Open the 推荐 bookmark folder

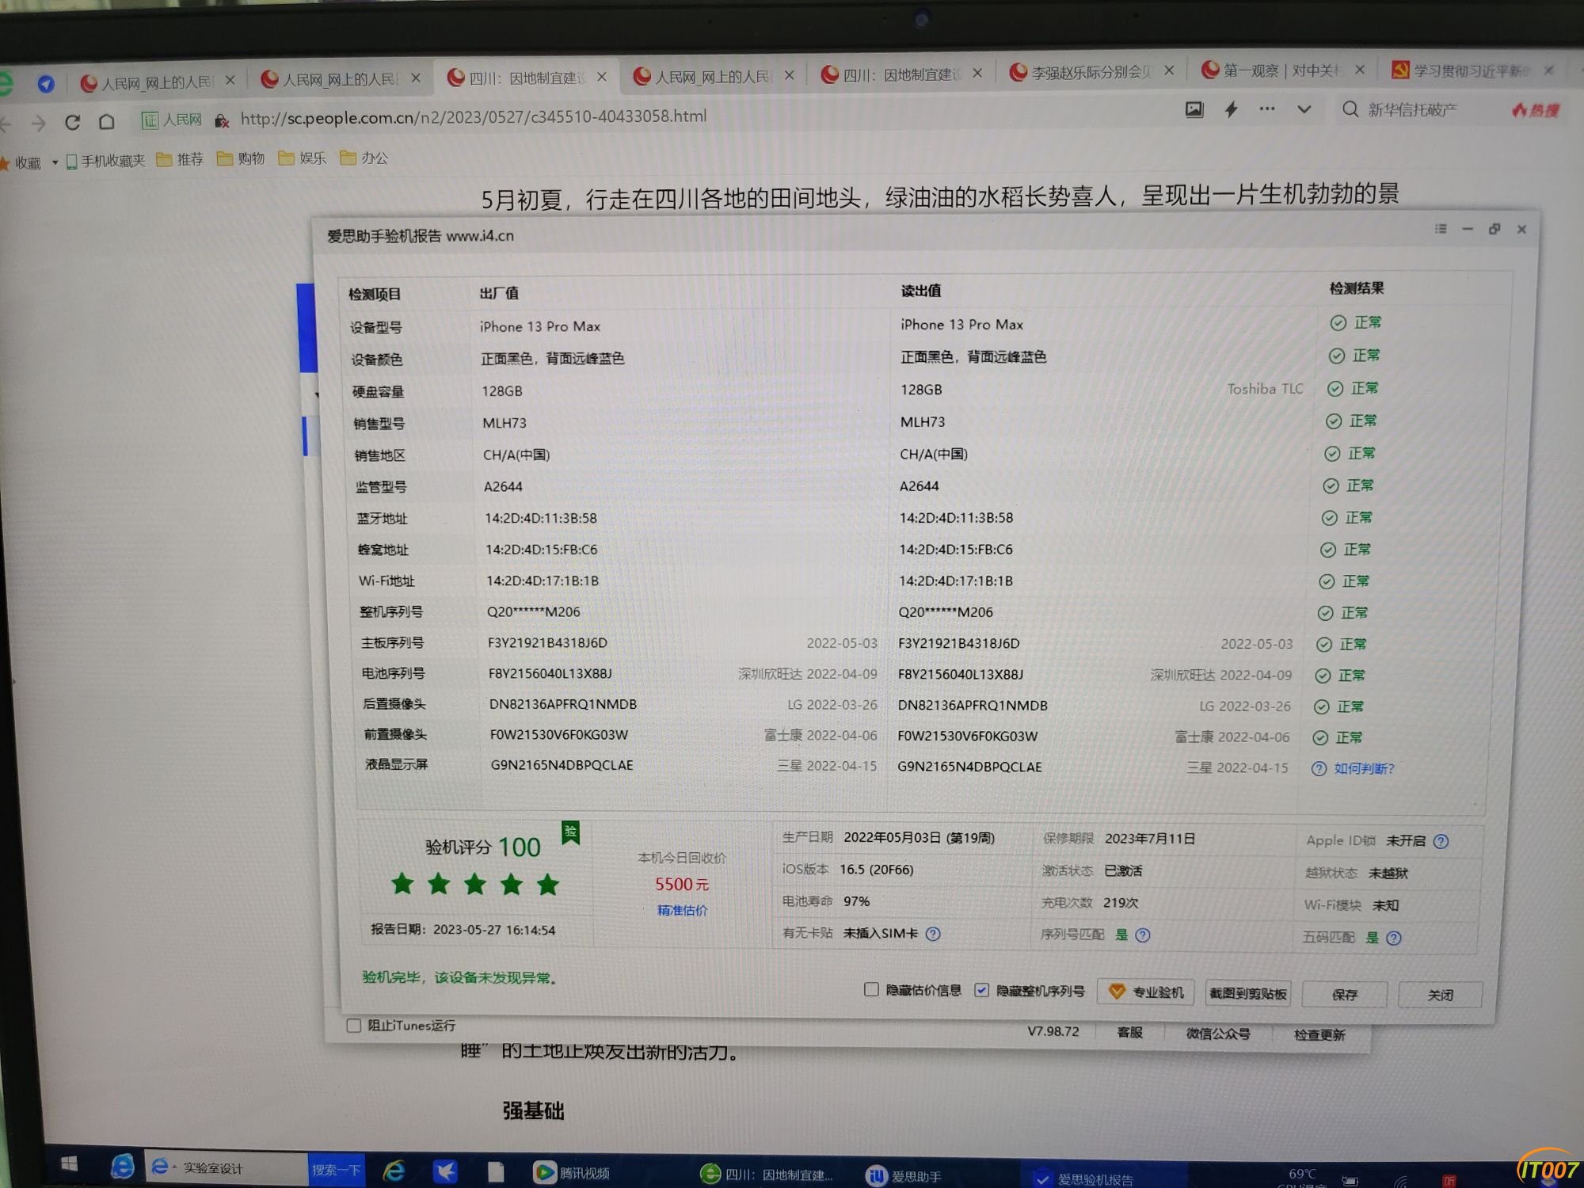[x=180, y=159]
